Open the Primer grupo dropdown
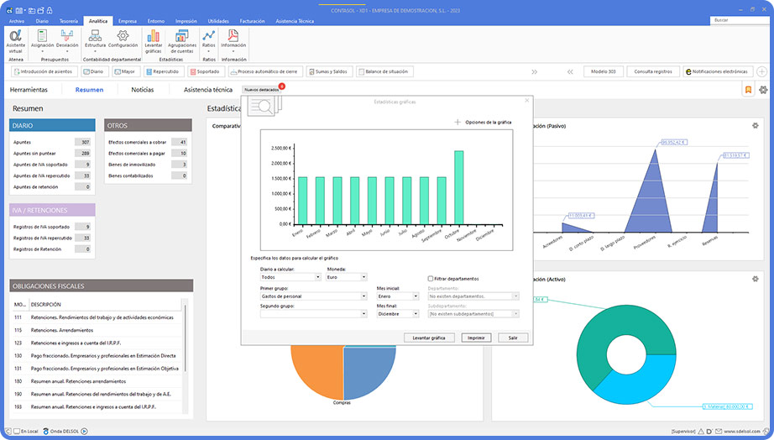Screen dimensions: 774x440 point(313,296)
